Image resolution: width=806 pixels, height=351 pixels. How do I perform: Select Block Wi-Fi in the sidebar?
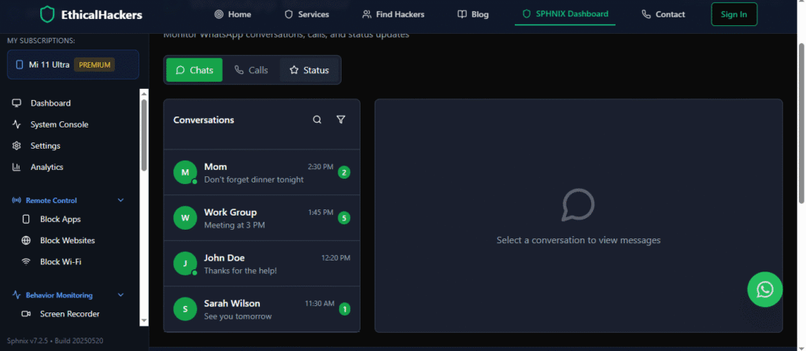[60, 261]
